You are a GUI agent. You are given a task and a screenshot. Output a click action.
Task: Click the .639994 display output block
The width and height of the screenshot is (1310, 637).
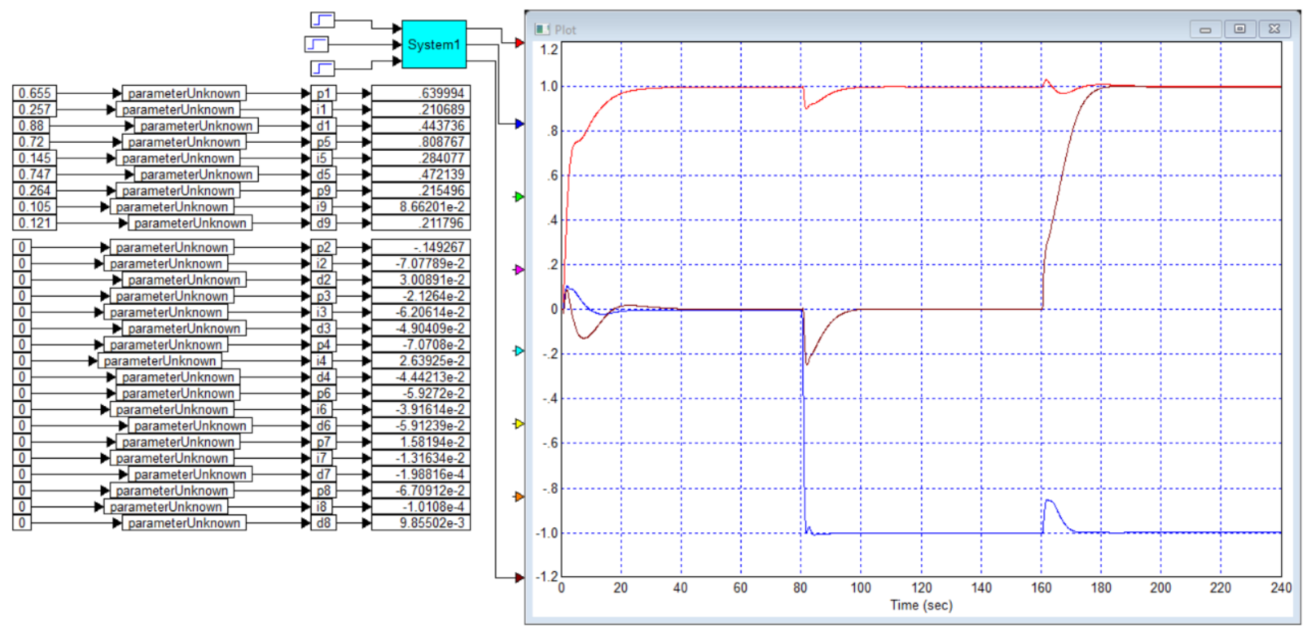(x=421, y=93)
